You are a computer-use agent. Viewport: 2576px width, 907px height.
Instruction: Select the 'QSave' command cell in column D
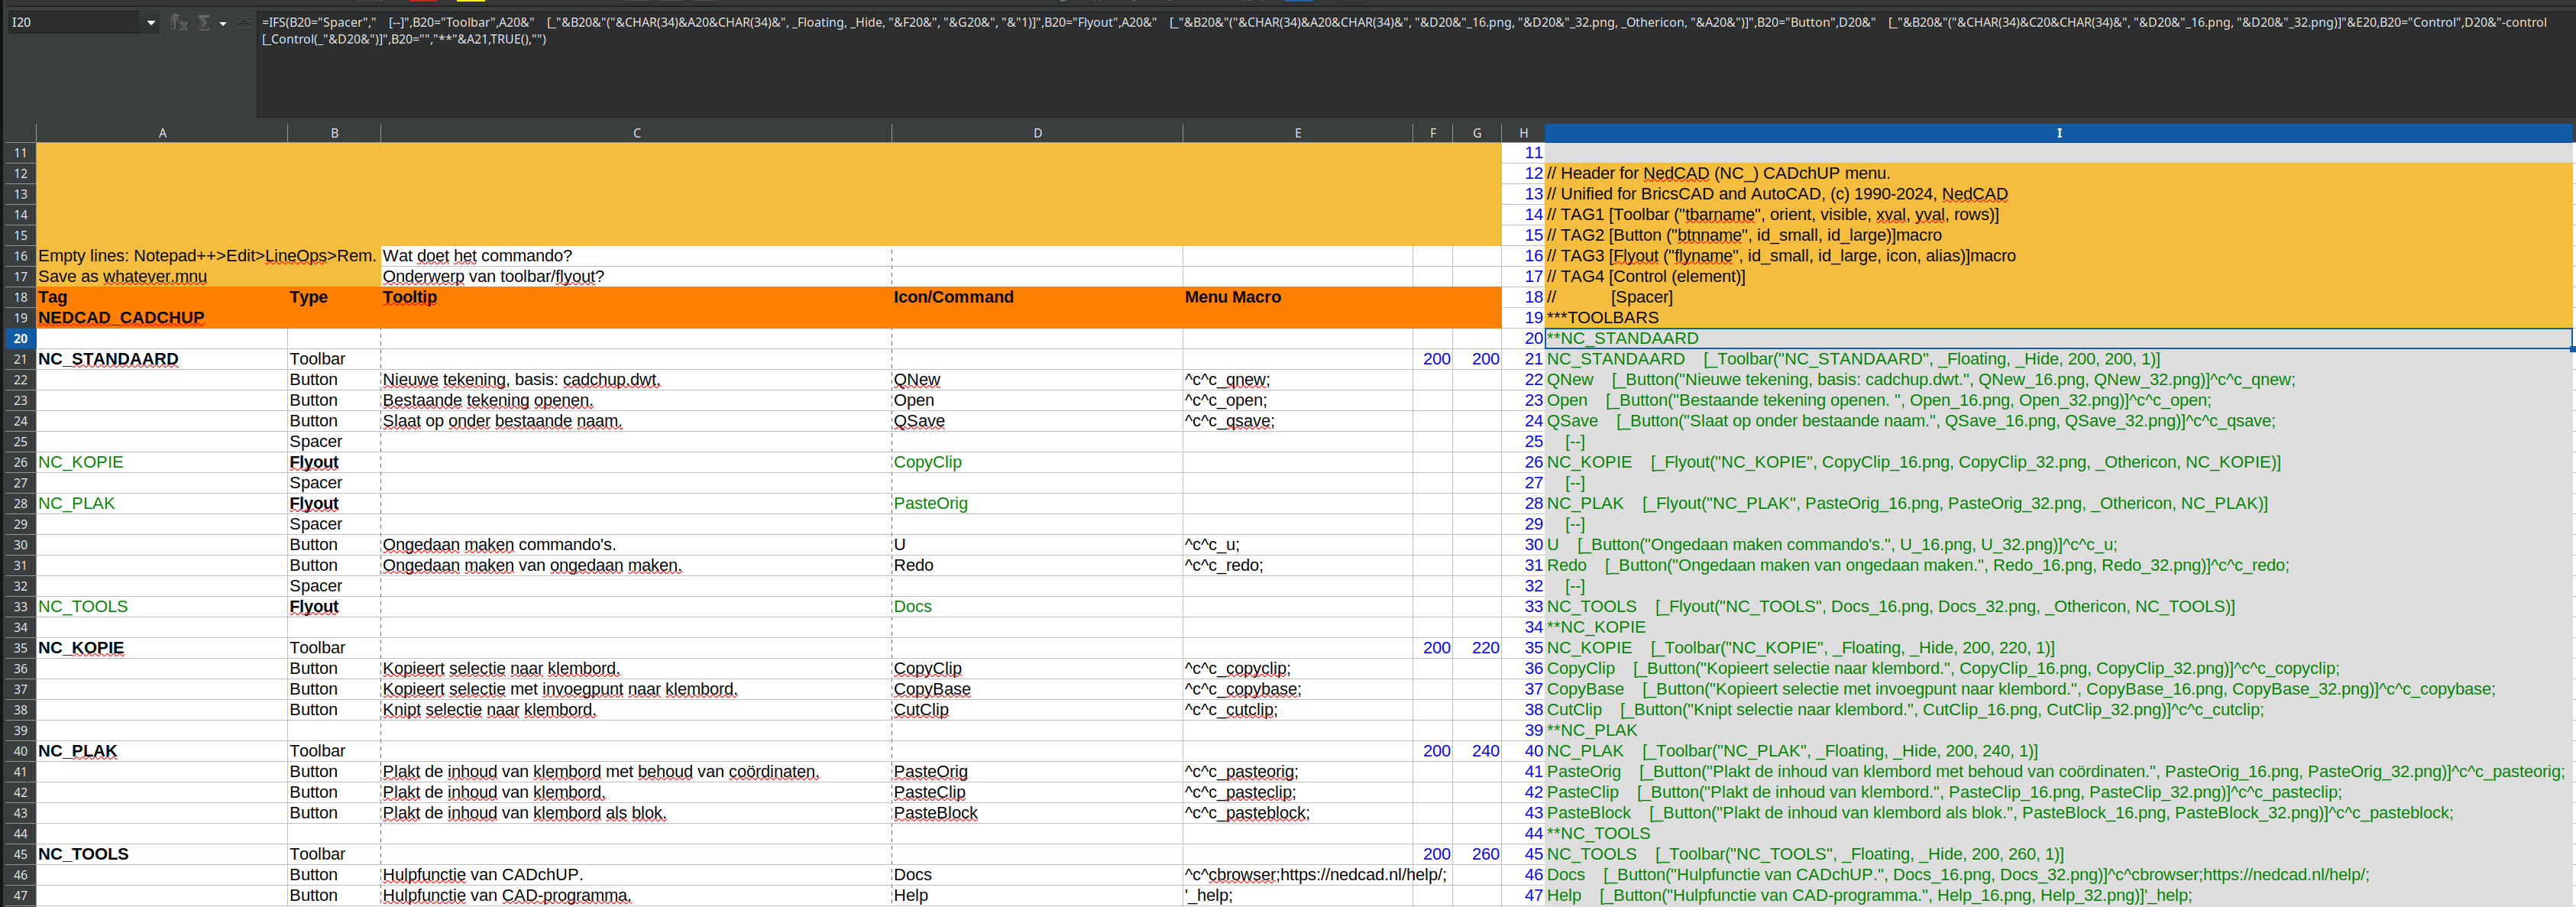pyautogui.click(x=1037, y=421)
